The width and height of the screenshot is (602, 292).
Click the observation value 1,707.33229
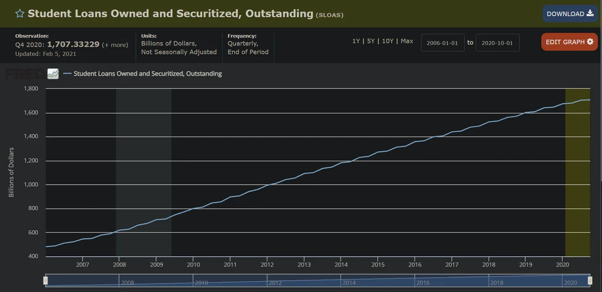pos(73,45)
